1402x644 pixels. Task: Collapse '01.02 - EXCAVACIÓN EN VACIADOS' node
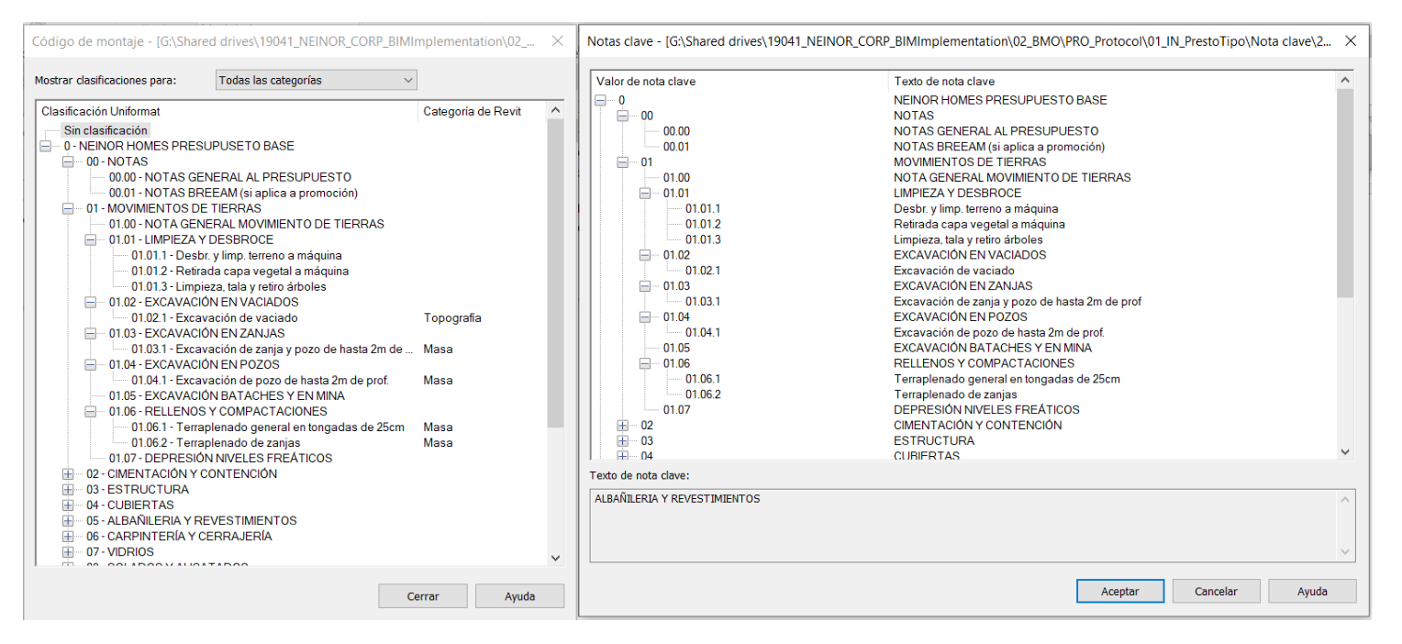(90, 303)
